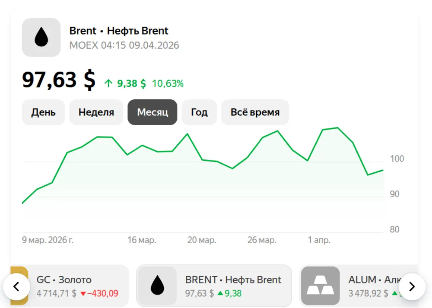Click the oil drop icon in BRENT card
This screenshot has width=432, height=308.
tap(157, 286)
